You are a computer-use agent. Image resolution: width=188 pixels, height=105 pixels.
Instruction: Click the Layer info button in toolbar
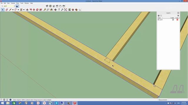pos(17,6)
